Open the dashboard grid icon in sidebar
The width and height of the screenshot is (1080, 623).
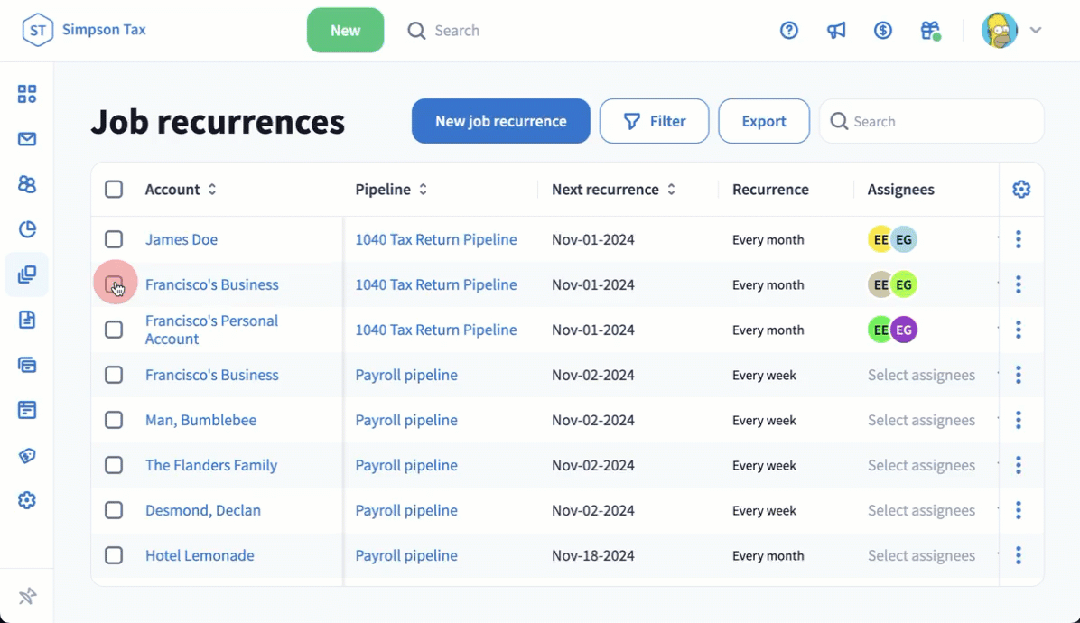click(27, 94)
